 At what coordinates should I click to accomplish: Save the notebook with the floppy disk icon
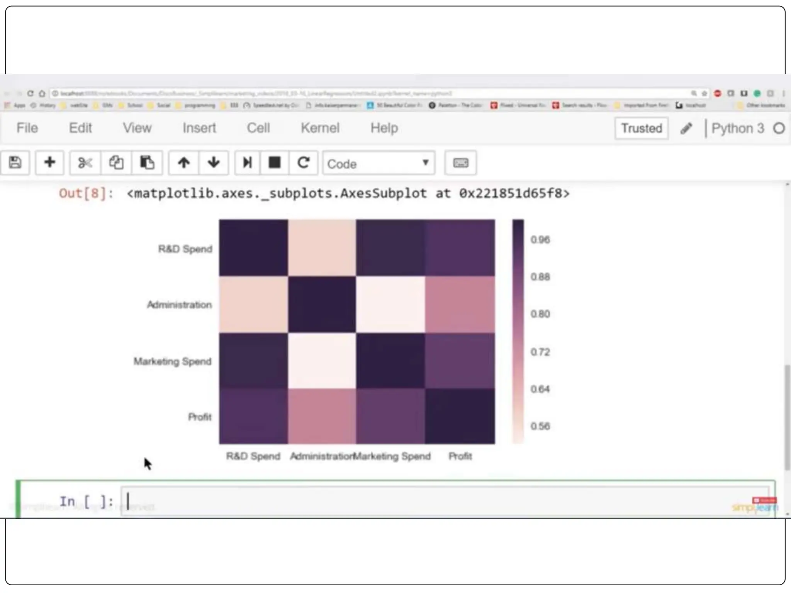(x=15, y=163)
